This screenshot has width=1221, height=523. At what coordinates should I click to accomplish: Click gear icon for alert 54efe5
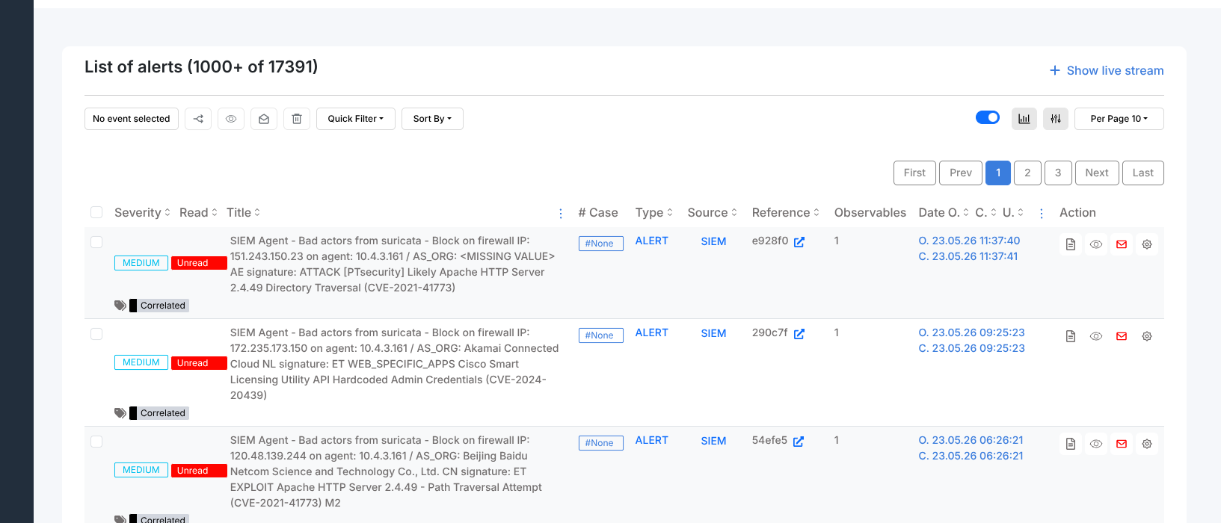(1147, 444)
